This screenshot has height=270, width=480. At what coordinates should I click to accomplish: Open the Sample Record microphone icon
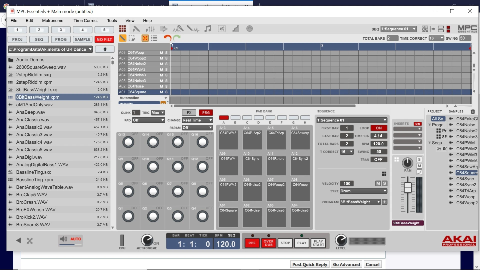tap(178, 29)
